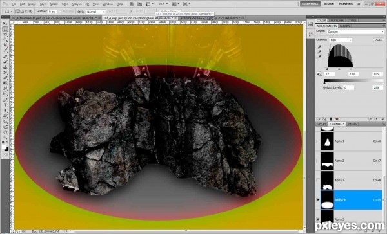387x234 pixels.
Task: Open the Channel dropdown showing RGB
Action: point(341,40)
